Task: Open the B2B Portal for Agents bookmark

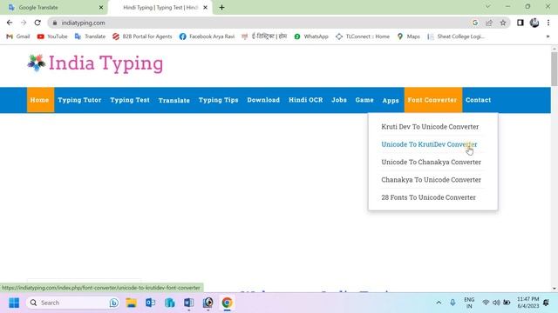Action: point(142,37)
